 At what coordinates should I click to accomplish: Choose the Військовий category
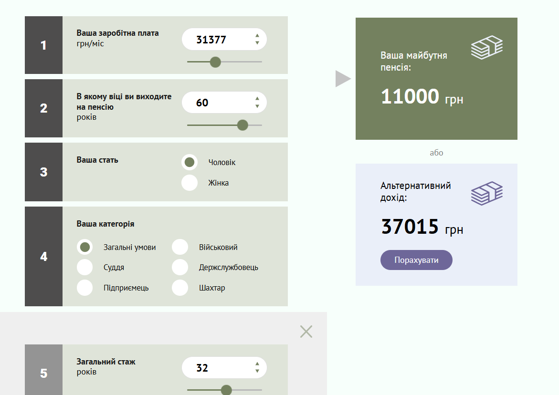click(180, 247)
